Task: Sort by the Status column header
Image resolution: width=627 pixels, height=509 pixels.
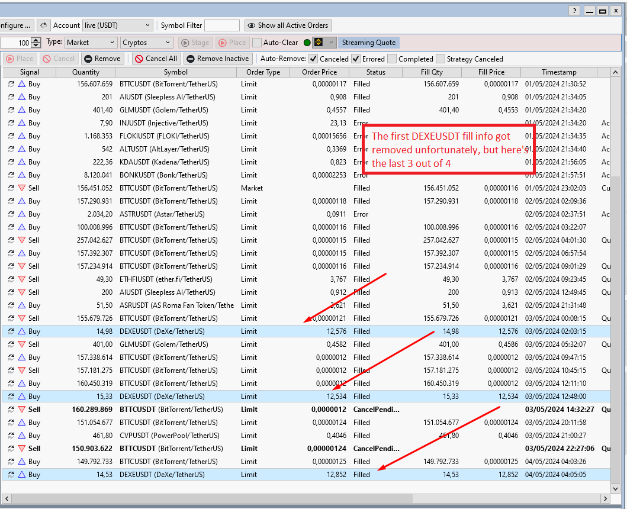Action: pos(376,72)
